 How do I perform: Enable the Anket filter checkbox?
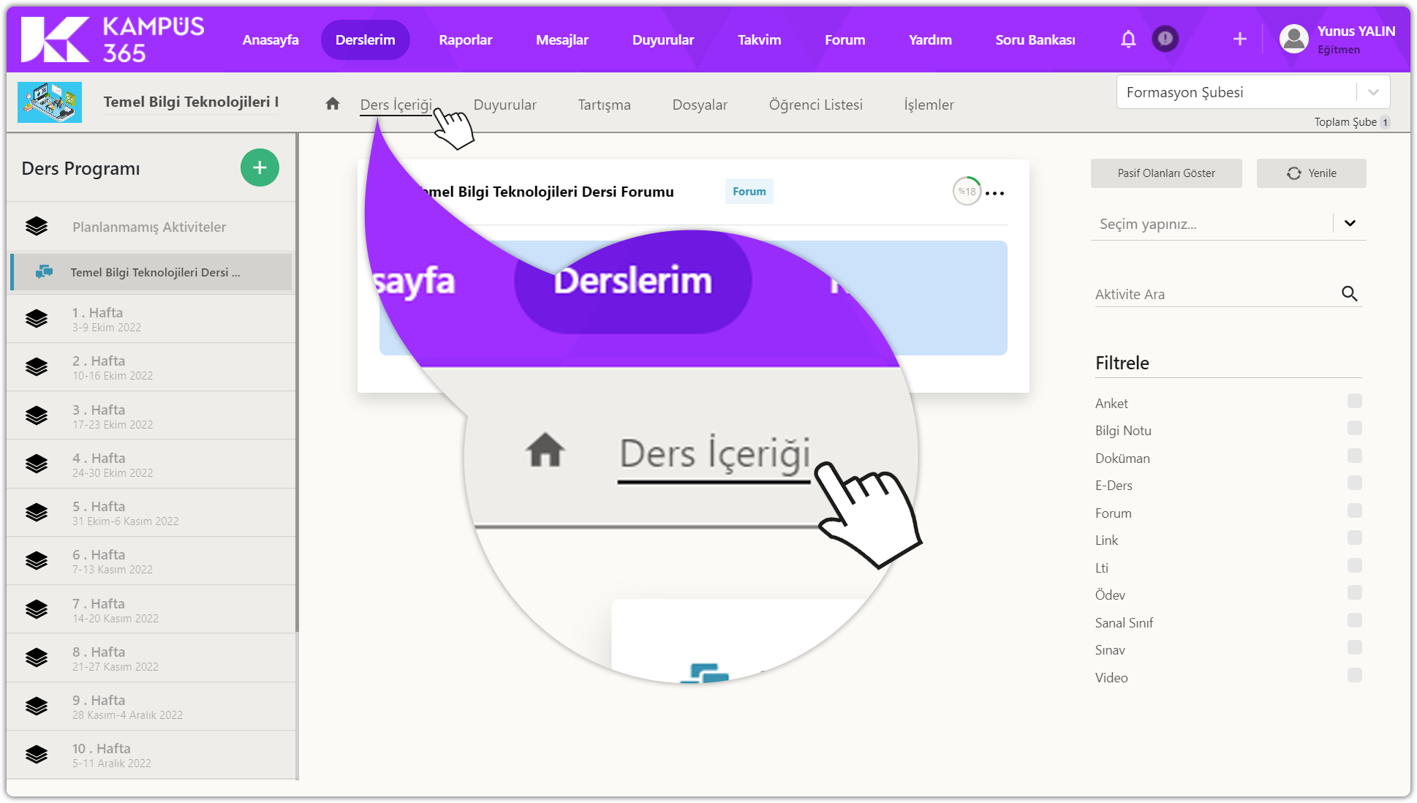pyautogui.click(x=1354, y=401)
